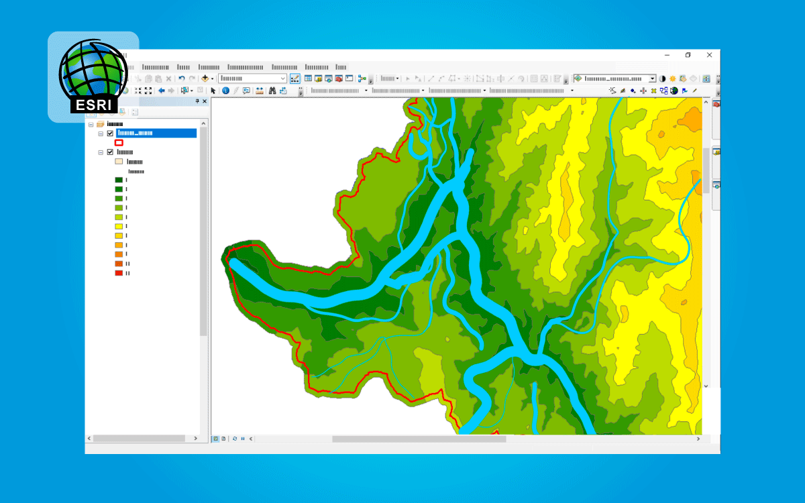Viewport: 805px width, 503px height.
Task: Collapse the Layers data frame node
Action: pos(91,124)
